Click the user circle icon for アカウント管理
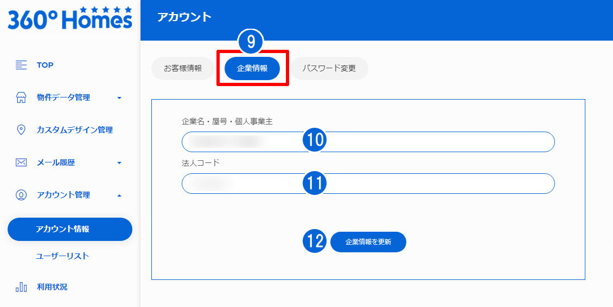The width and height of the screenshot is (613, 307). point(21,195)
